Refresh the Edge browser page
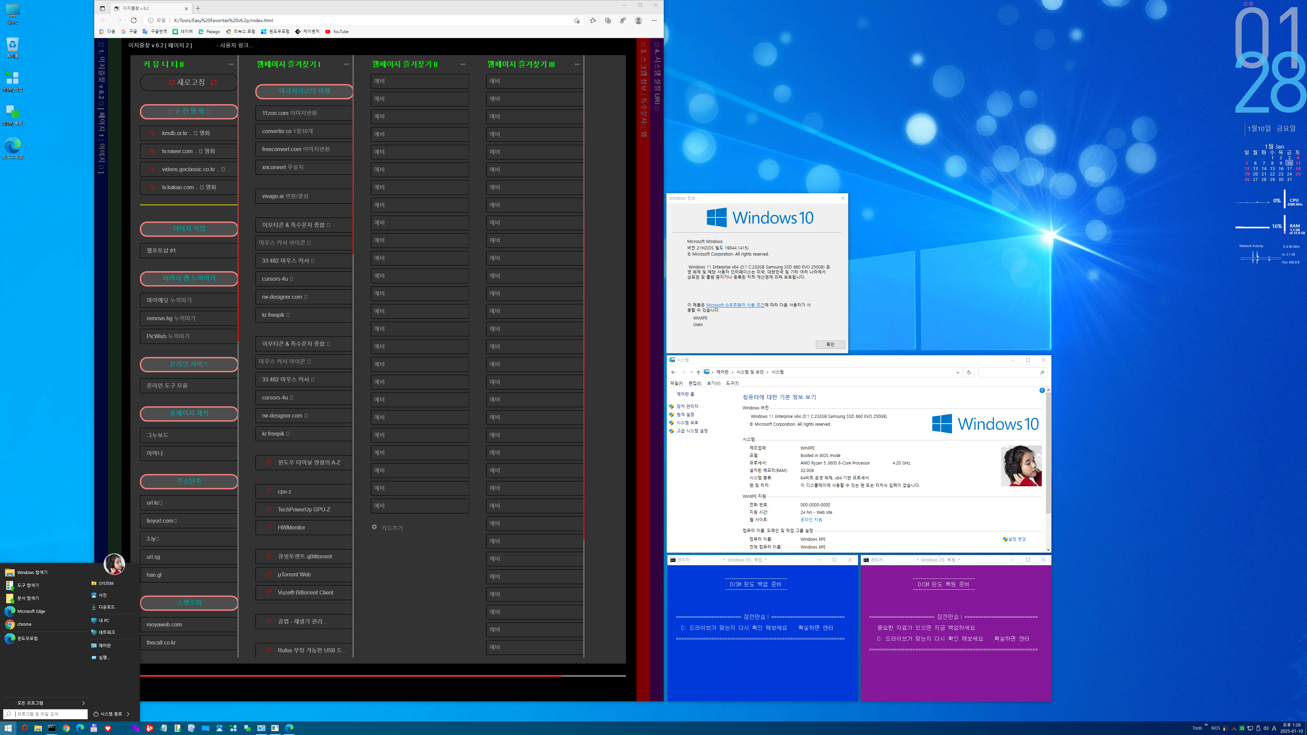Viewport: 1307px width, 735px height. tap(133, 20)
